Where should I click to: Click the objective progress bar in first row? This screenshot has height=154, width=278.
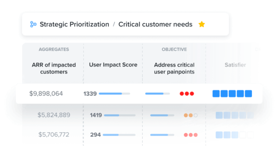(x=157, y=93)
